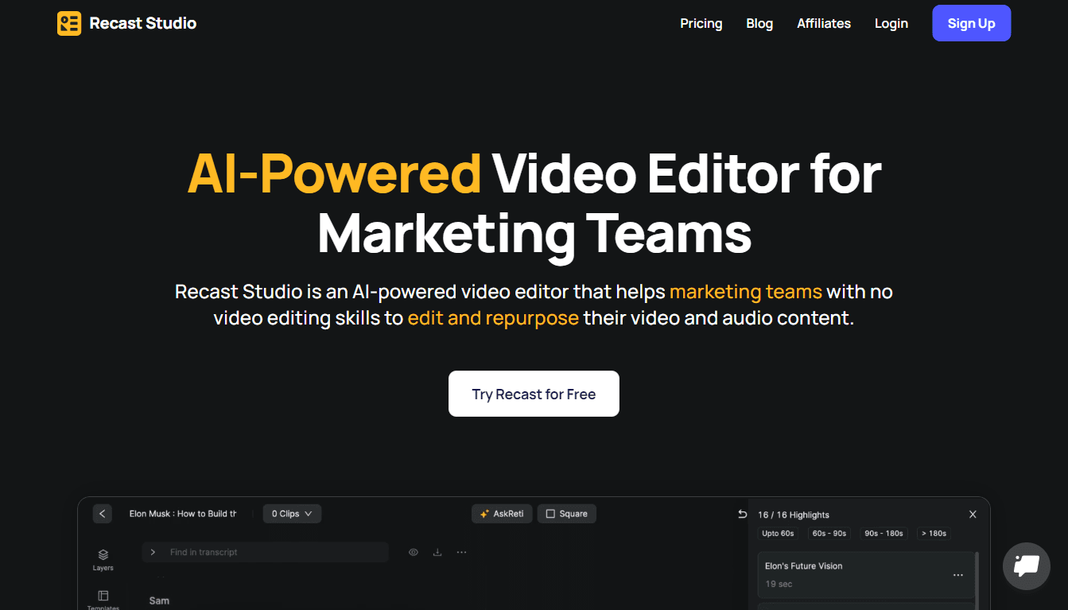Click the Find in transcript search field

tap(262, 551)
